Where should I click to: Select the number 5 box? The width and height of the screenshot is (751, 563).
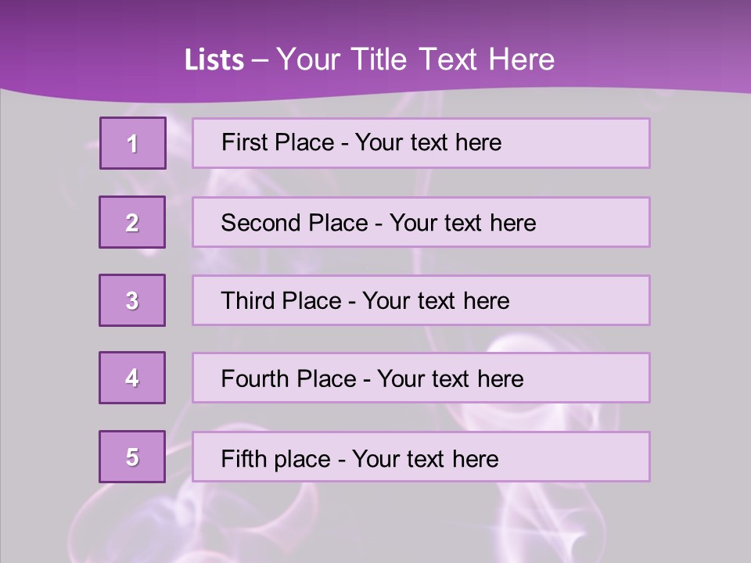[x=132, y=456]
